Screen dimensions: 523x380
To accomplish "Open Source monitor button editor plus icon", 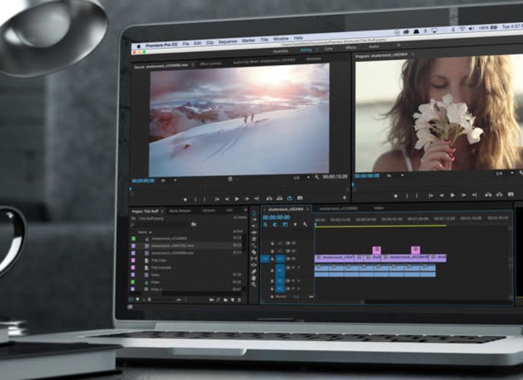I will click(x=345, y=197).
